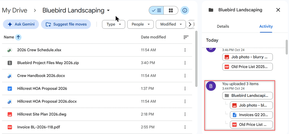Click 2:55 PM modified time of Invoice

click(148, 127)
